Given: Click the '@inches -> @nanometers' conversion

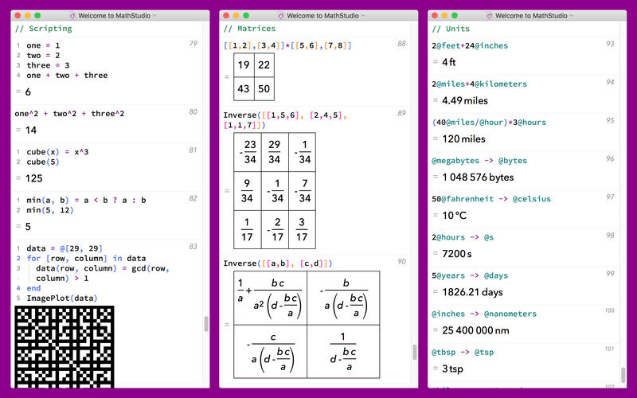Looking at the screenshot, I should 484,314.
